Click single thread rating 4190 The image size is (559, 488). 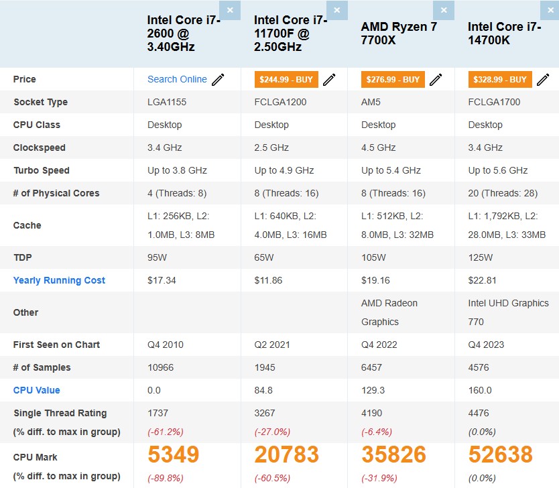point(372,413)
